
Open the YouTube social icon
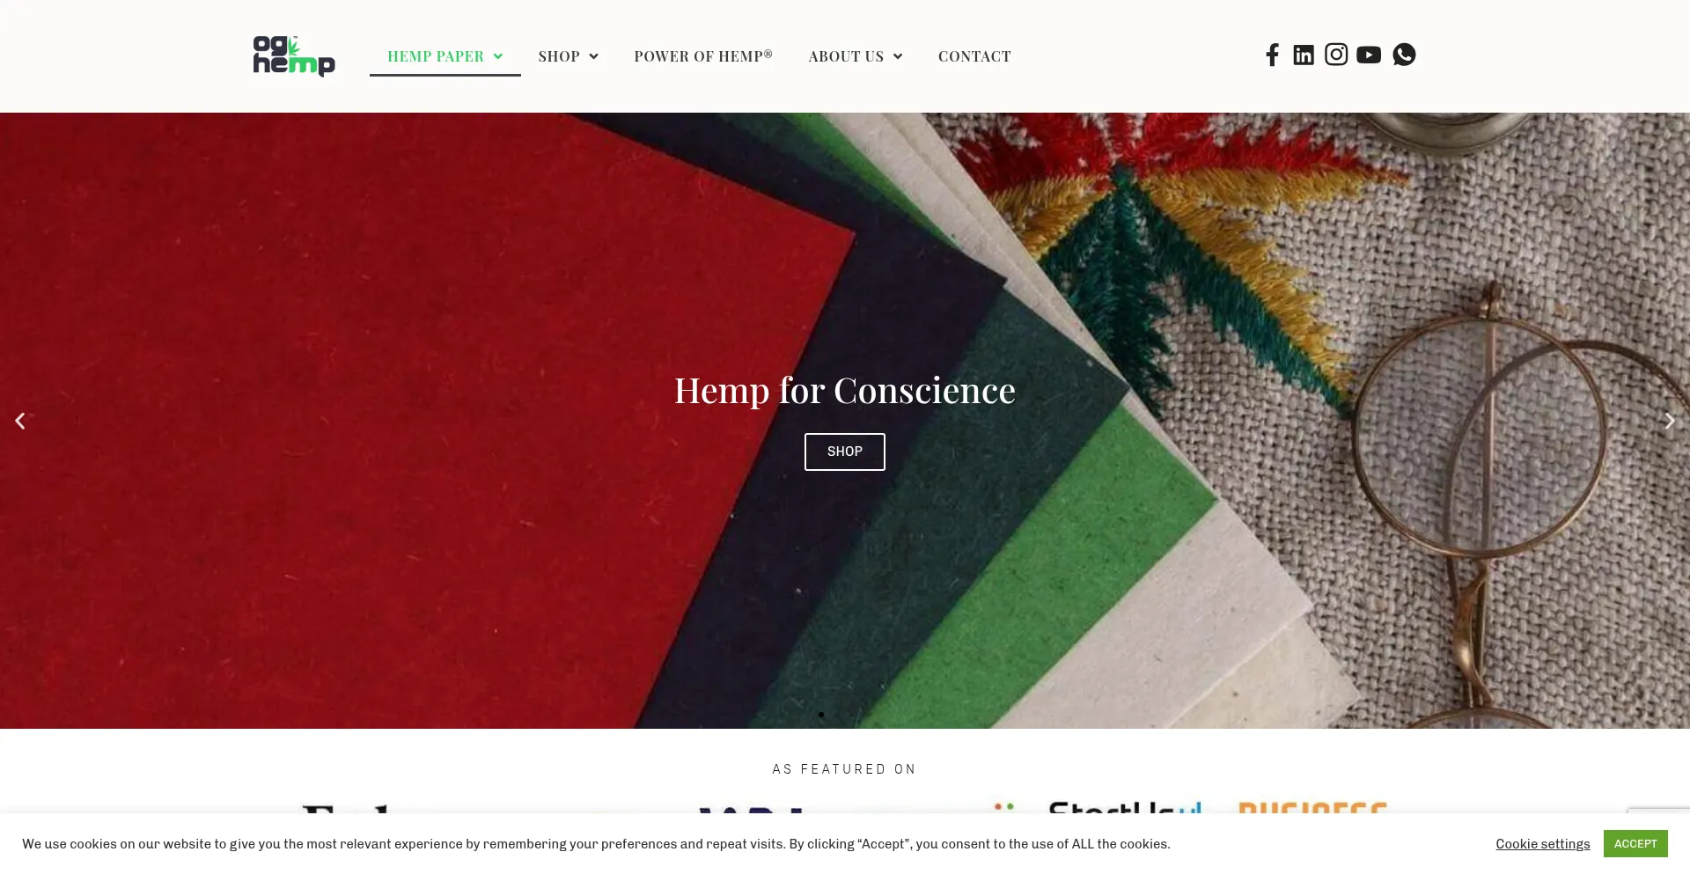1369,55
